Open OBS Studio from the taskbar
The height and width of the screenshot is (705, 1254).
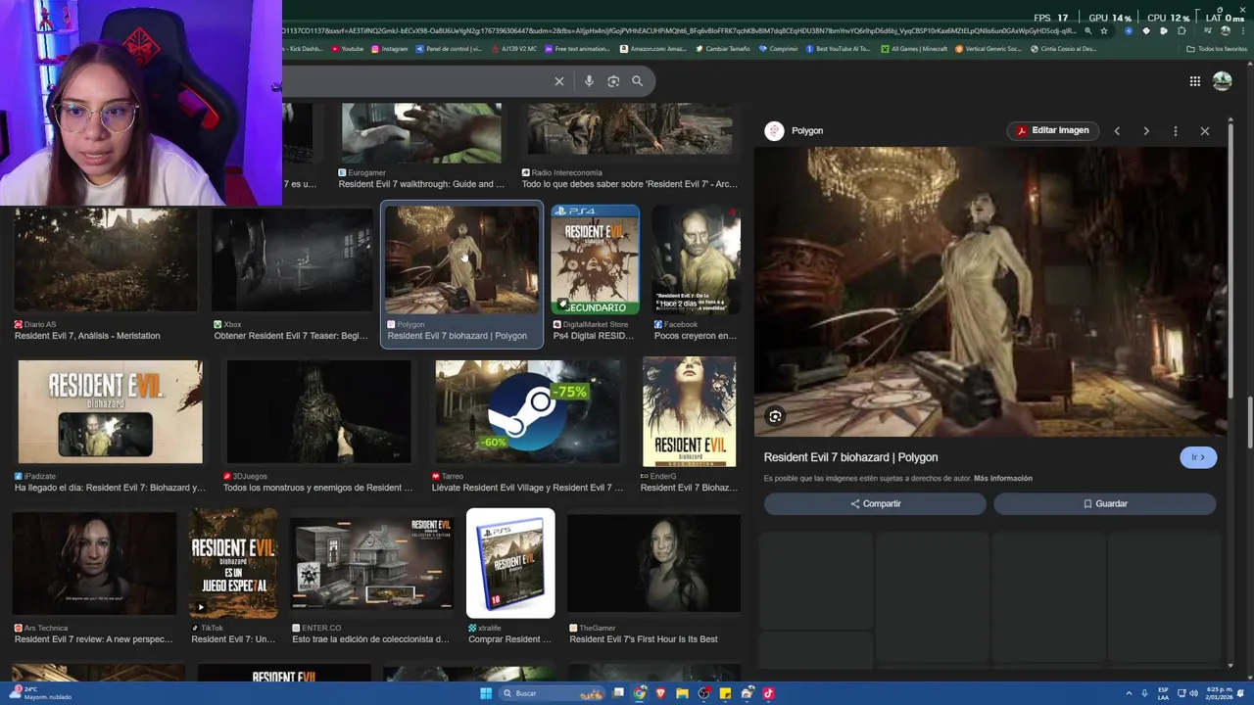[703, 693]
